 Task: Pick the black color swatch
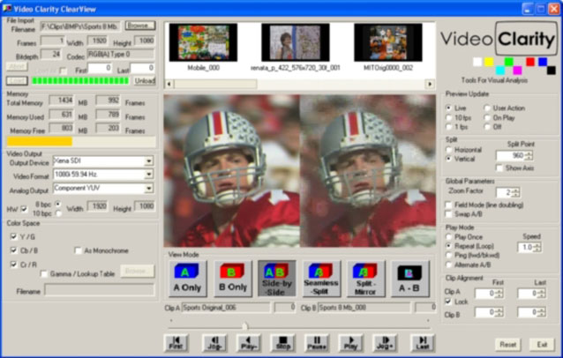pos(552,70)
